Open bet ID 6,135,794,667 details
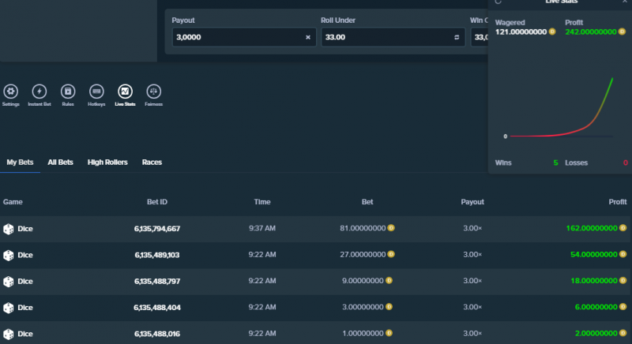 point(157,229)
